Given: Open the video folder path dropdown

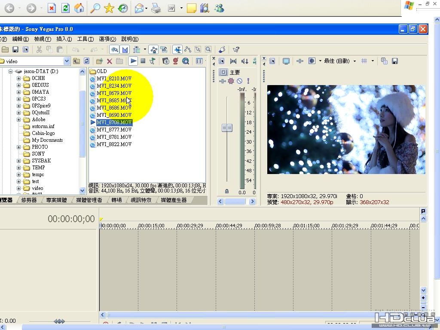Looking at the screenshot, I should coord(67,61).
